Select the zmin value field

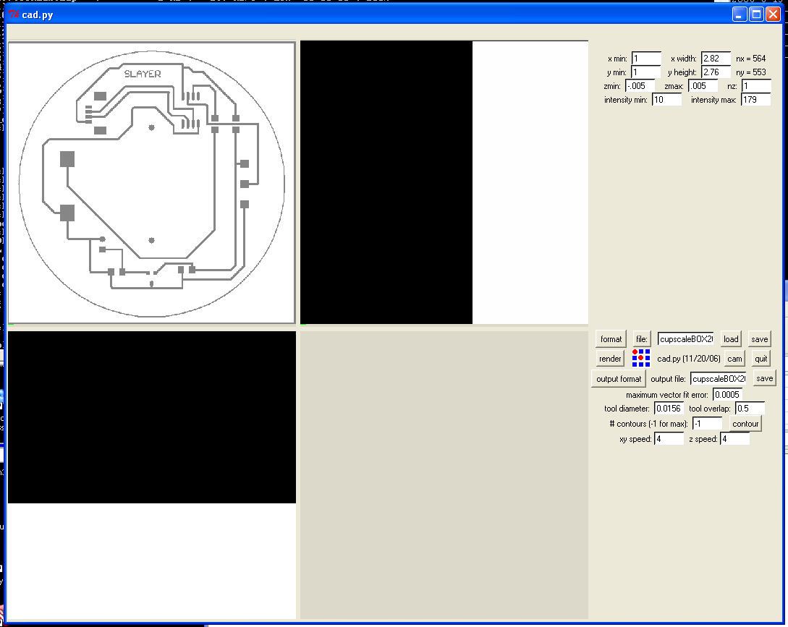coord(640,86)
